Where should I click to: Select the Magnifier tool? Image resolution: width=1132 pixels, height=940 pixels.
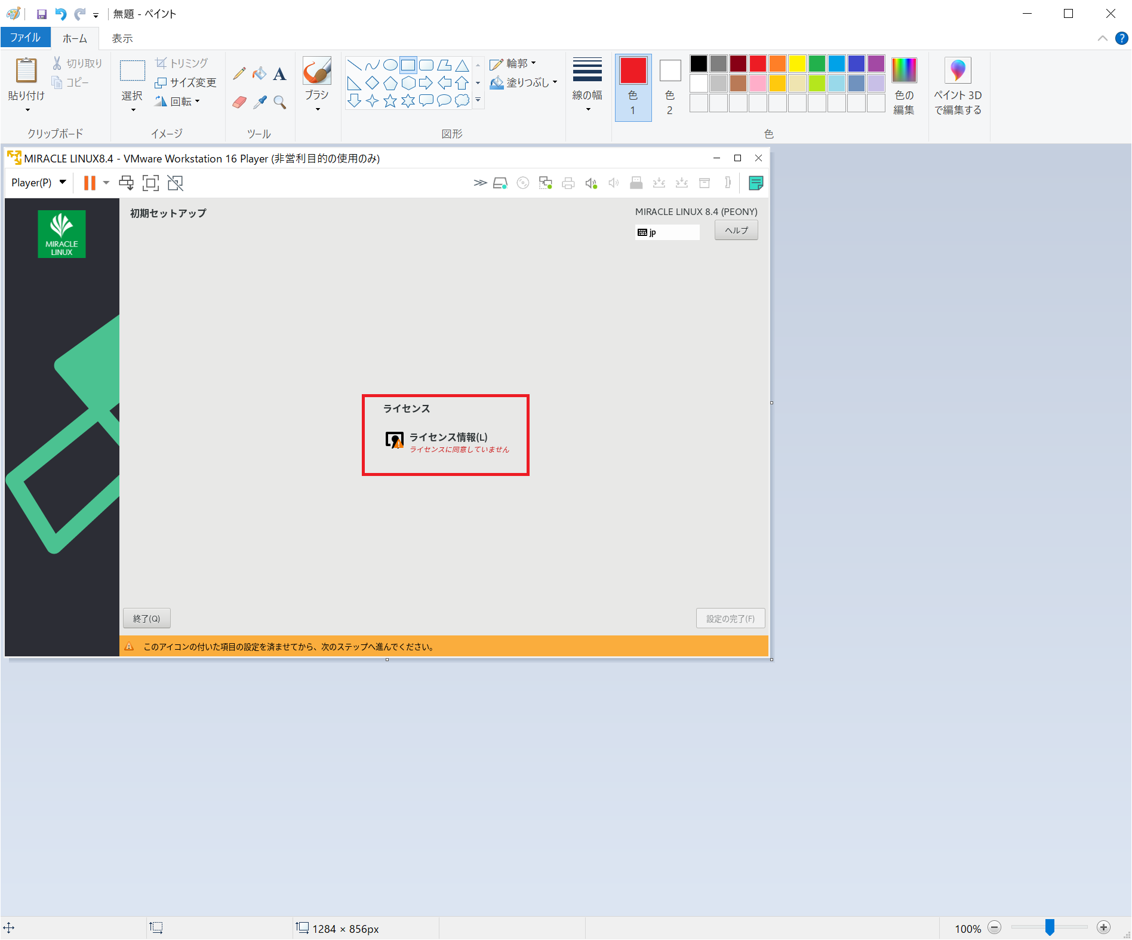point(279,102)
